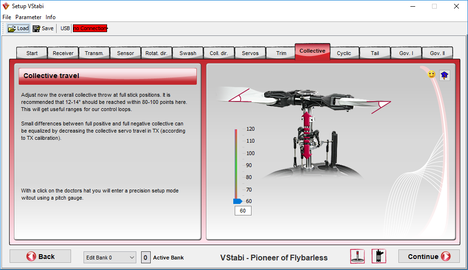Click the red collective arrow on helicopter
Viewport: 468px width, 270px height.
click(307, 135)
